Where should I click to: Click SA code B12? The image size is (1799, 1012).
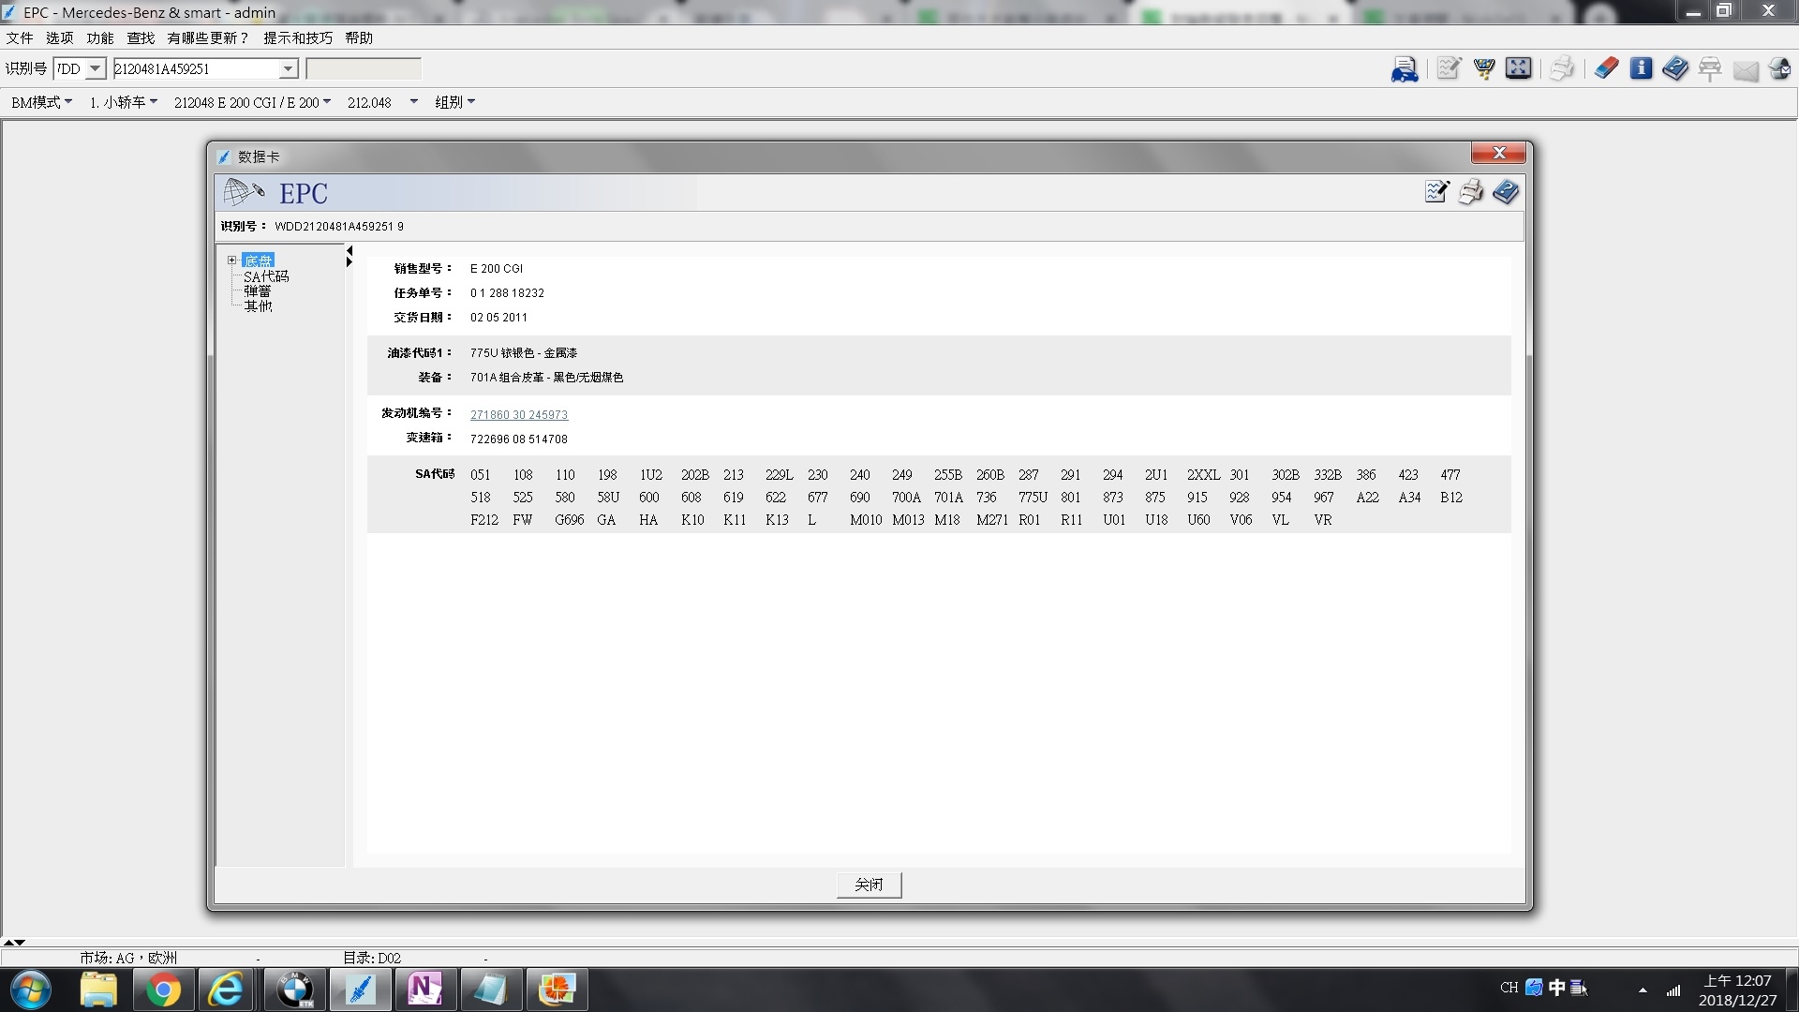tap(1451, 498)
